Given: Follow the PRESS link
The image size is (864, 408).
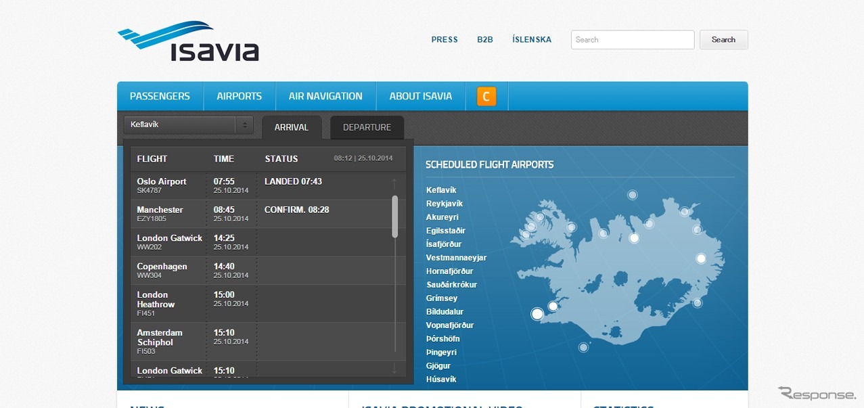Looking at the screenshot, I should [445, 40].
